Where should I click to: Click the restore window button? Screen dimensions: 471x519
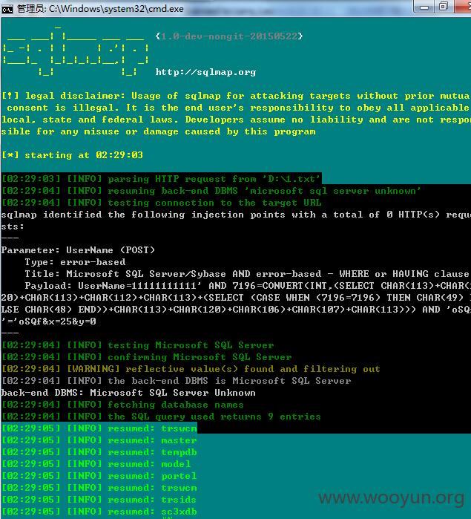(444, 7)
